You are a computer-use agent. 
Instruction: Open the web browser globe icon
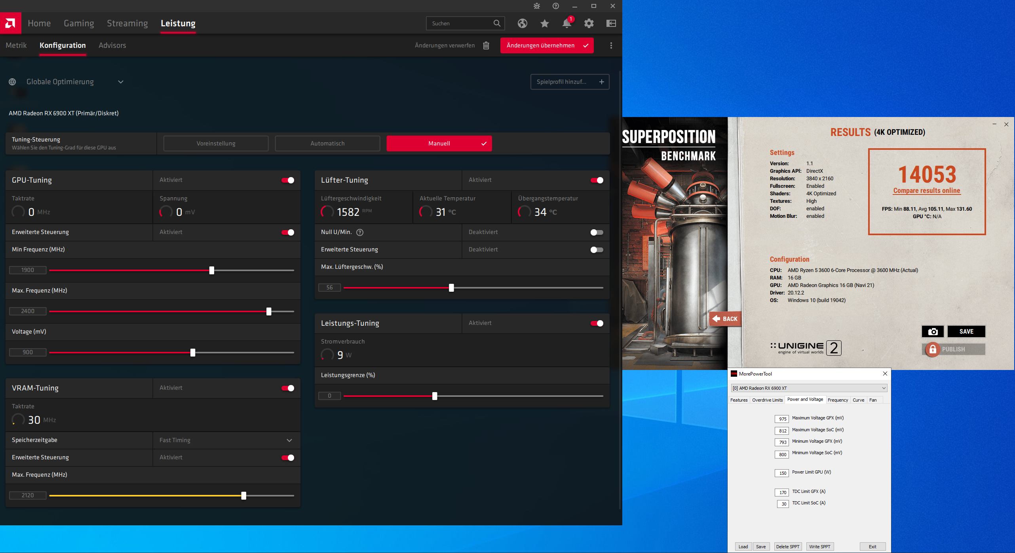522,23
